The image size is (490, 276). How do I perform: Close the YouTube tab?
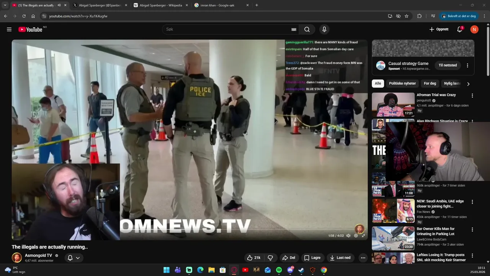65,5
